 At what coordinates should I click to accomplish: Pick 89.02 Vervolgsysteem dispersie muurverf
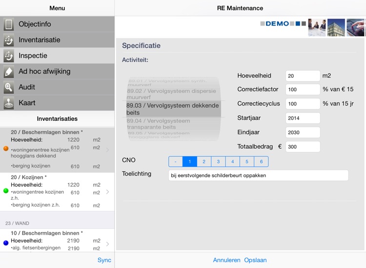172,94
